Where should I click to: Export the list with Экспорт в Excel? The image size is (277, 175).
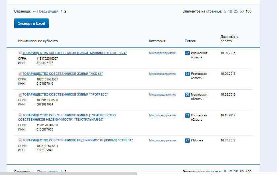[x=31, y=23]
